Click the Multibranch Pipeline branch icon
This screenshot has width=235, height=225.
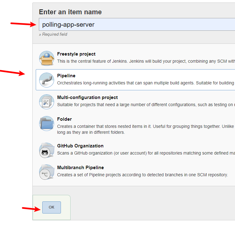point(47,172)
